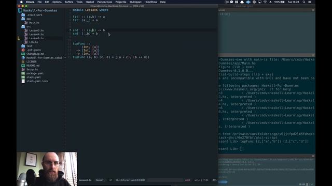Open Main.hs in the file tree
This screenshot has height=186, width=332.
point(34,23)
